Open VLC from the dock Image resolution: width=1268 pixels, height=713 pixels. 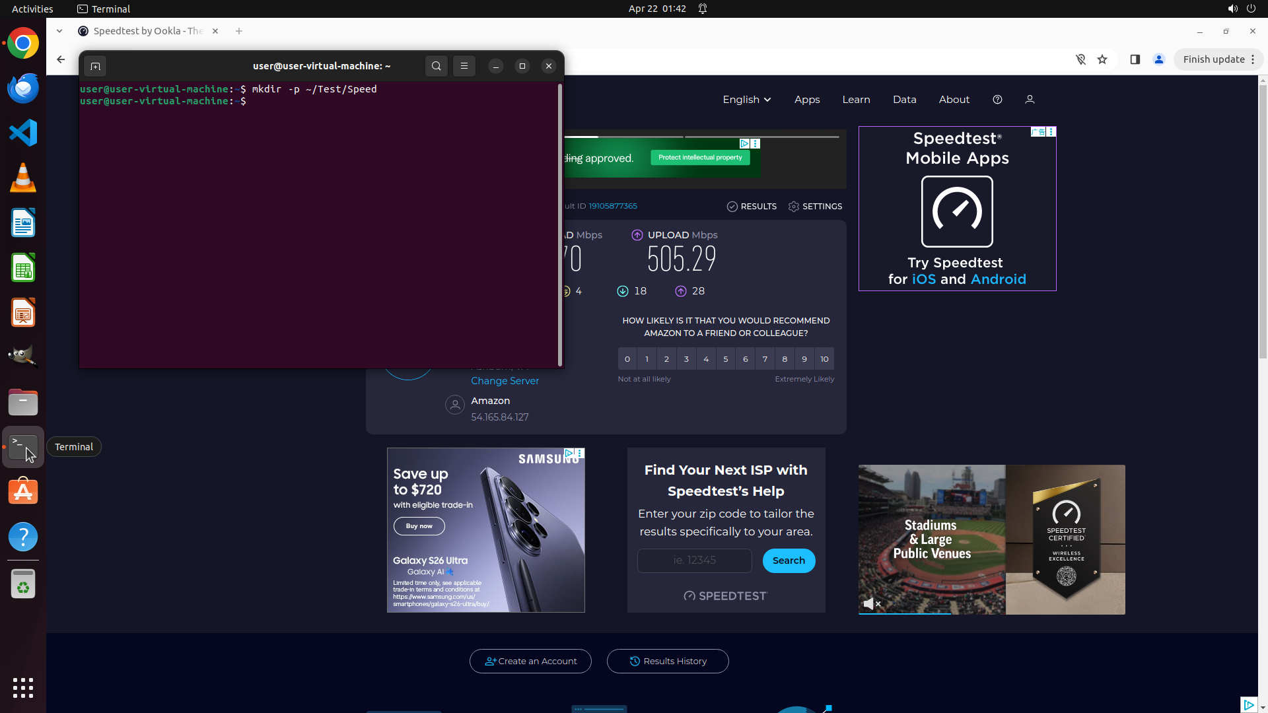[x=23, y=178]
